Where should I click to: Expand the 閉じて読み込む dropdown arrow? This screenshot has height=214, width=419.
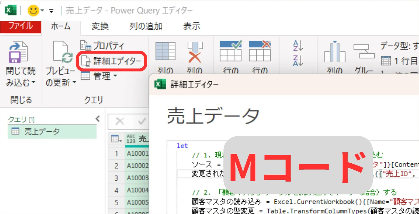coord(33,83)
